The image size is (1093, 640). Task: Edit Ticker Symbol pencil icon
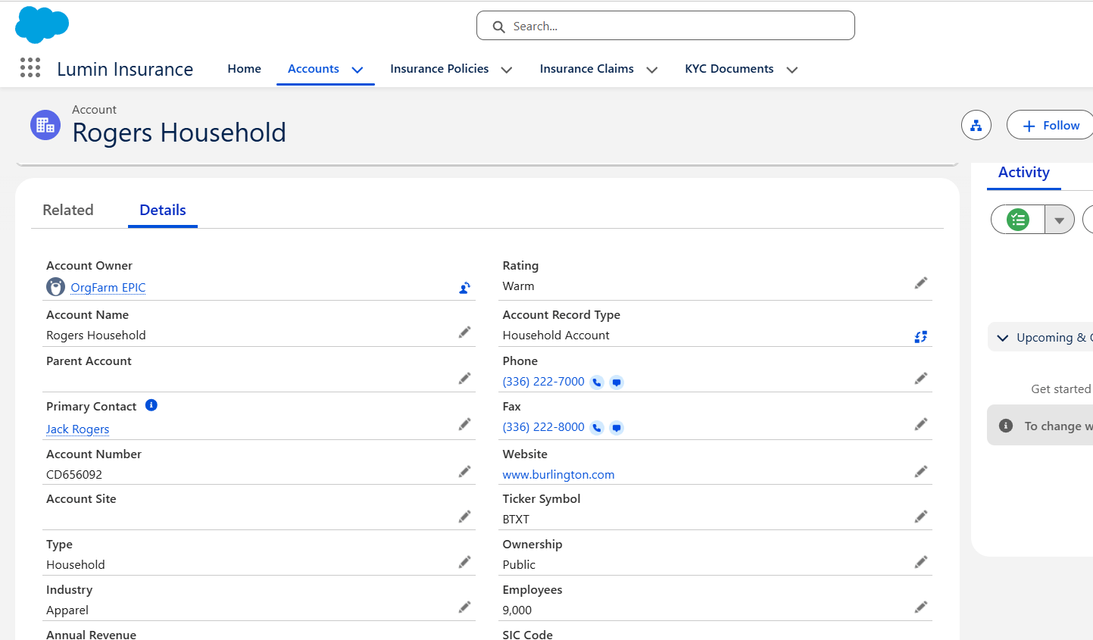pos(921,517)
